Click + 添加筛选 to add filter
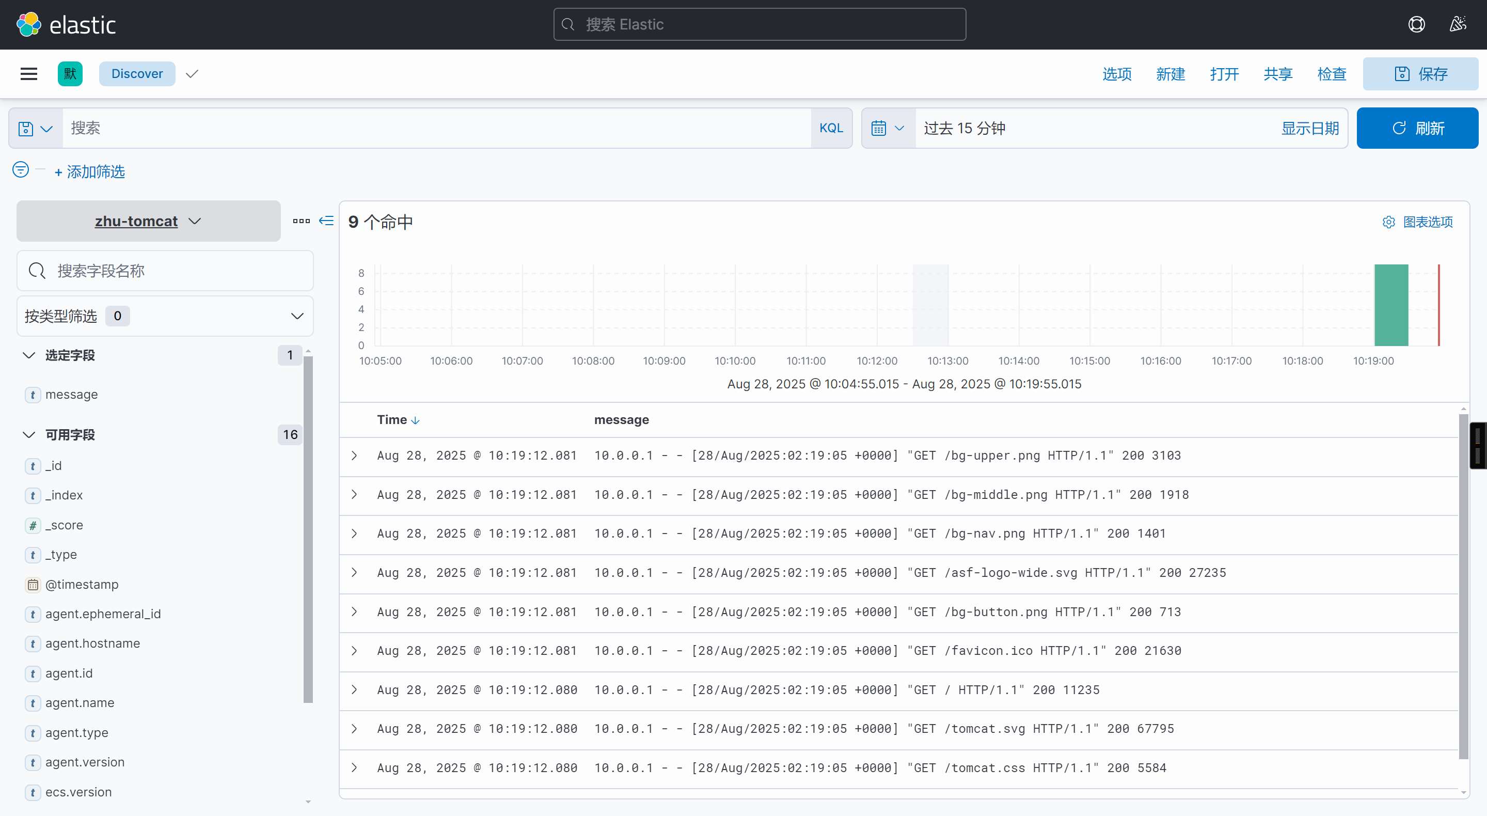Image resolution: width=1487 pixels, height=816 pixels. [89, 171]
